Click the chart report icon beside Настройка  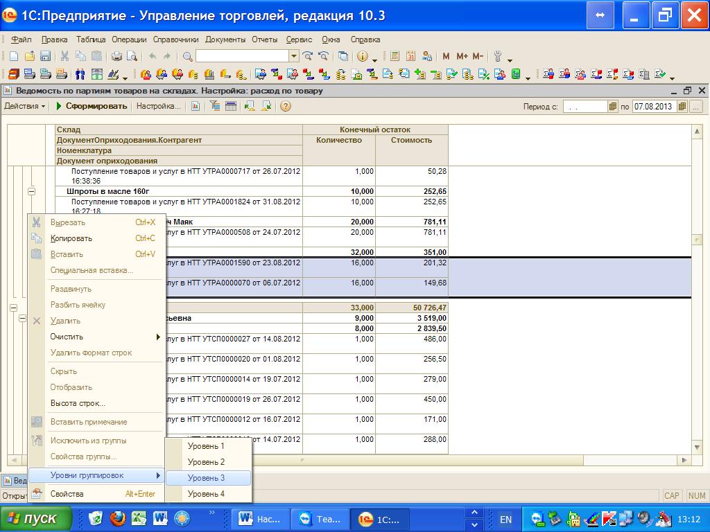coord(195,106)
